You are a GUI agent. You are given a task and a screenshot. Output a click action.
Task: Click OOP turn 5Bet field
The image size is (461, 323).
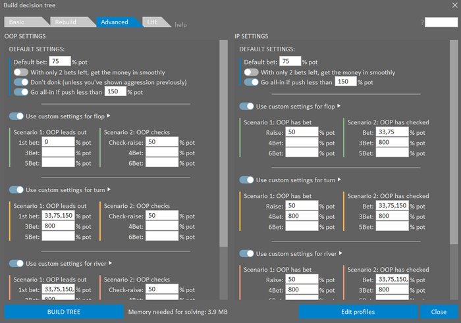(x=58, y=236)
